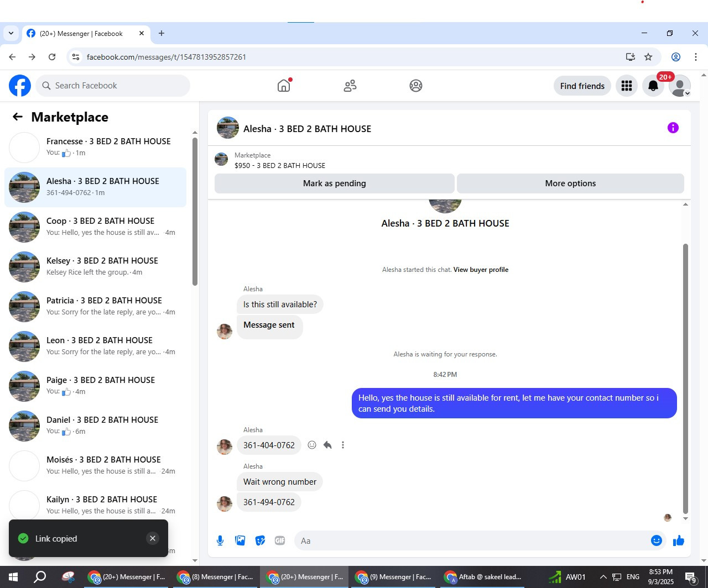Open Facebook notifications bell

[x=653, y=86]
